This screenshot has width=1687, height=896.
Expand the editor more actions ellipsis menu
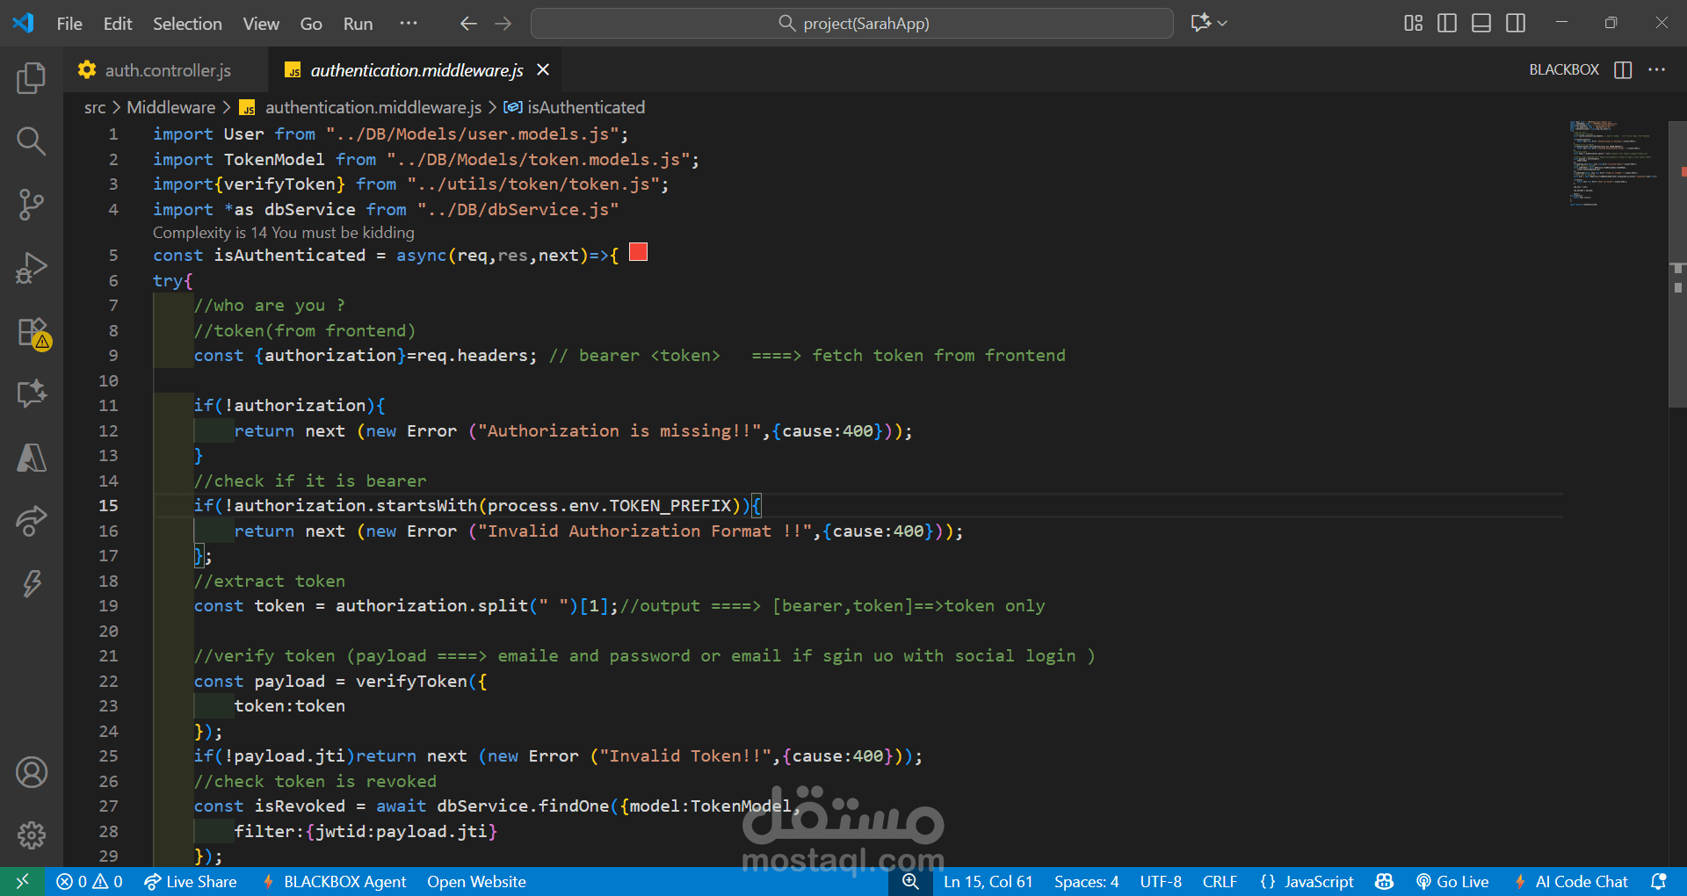1657,70
